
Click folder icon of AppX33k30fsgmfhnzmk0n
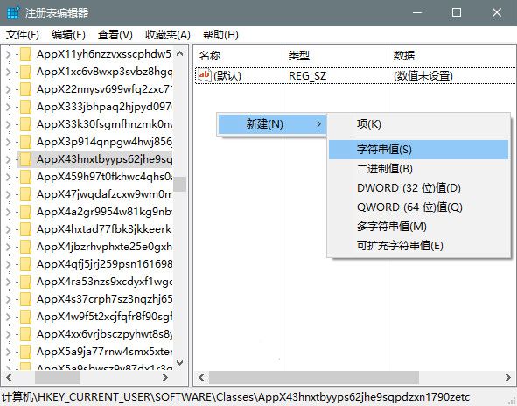pyautogui.click(x=25, y=124)
